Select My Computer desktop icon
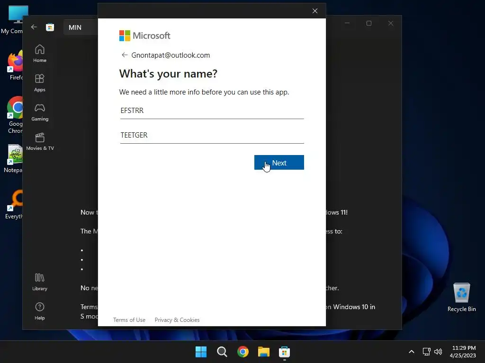Viewport: 485px width, 363px height. (12, 20)
